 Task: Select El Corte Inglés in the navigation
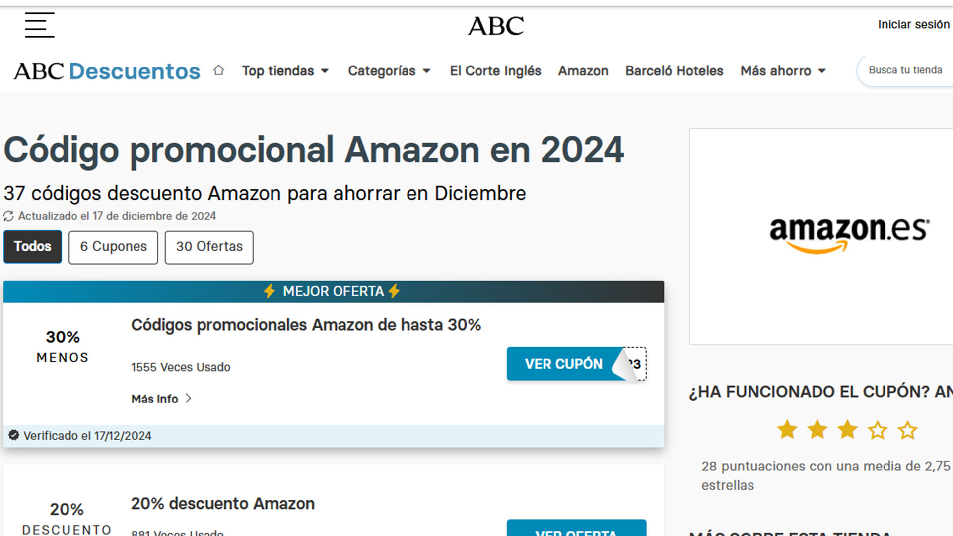pos(495,70)
